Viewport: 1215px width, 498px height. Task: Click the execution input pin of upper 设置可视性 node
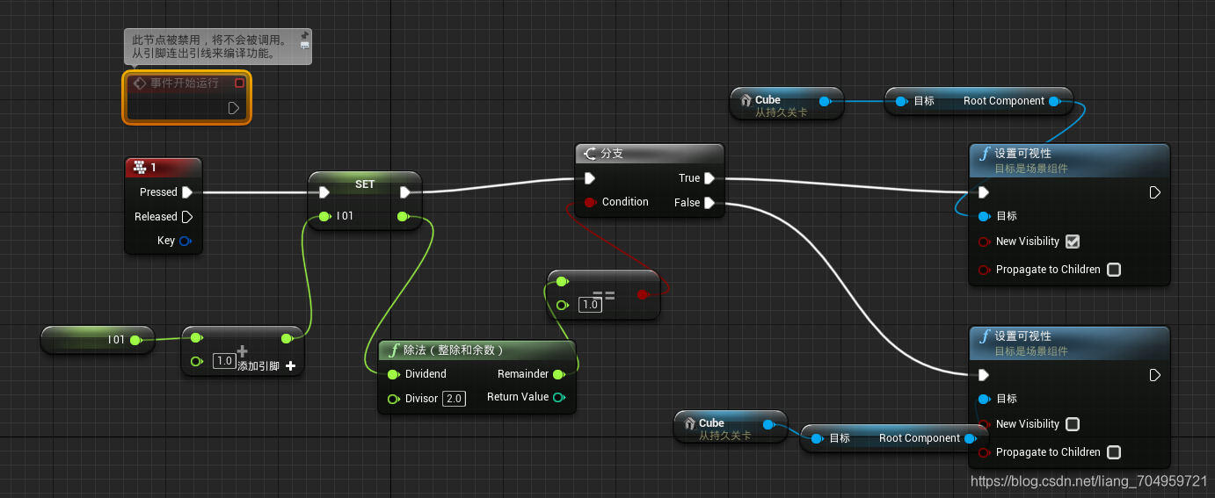984,192
